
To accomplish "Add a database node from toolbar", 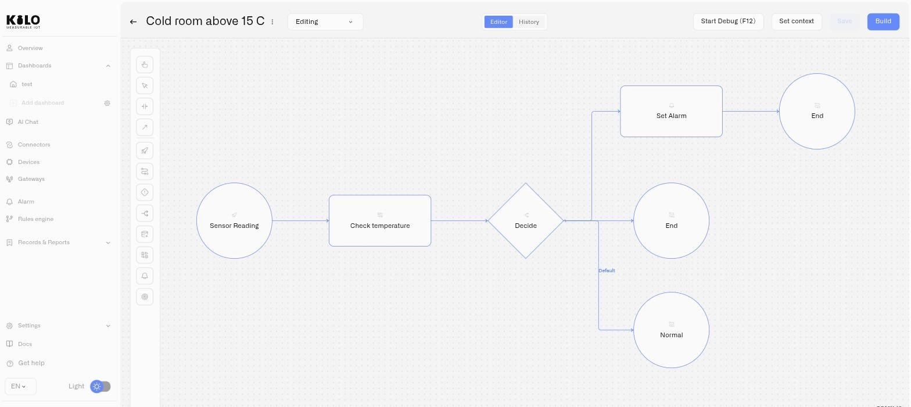I will (145, 234).
